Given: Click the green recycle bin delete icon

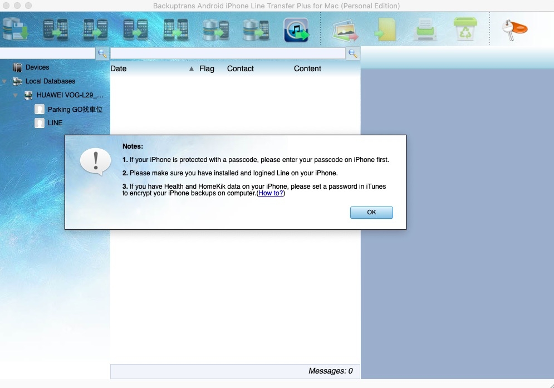Looking at the screenshot, I should [x=465, y=29].
